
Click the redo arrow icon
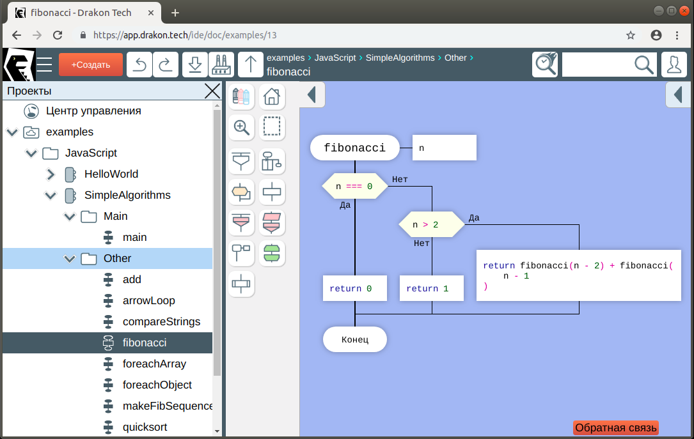[164, 65]
